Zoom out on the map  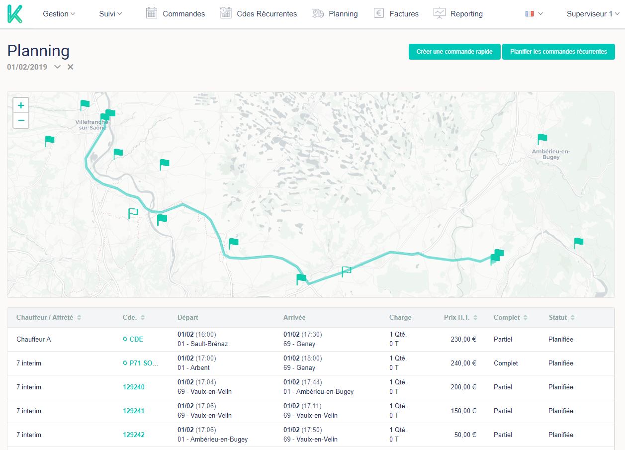(x=21, y=120)
